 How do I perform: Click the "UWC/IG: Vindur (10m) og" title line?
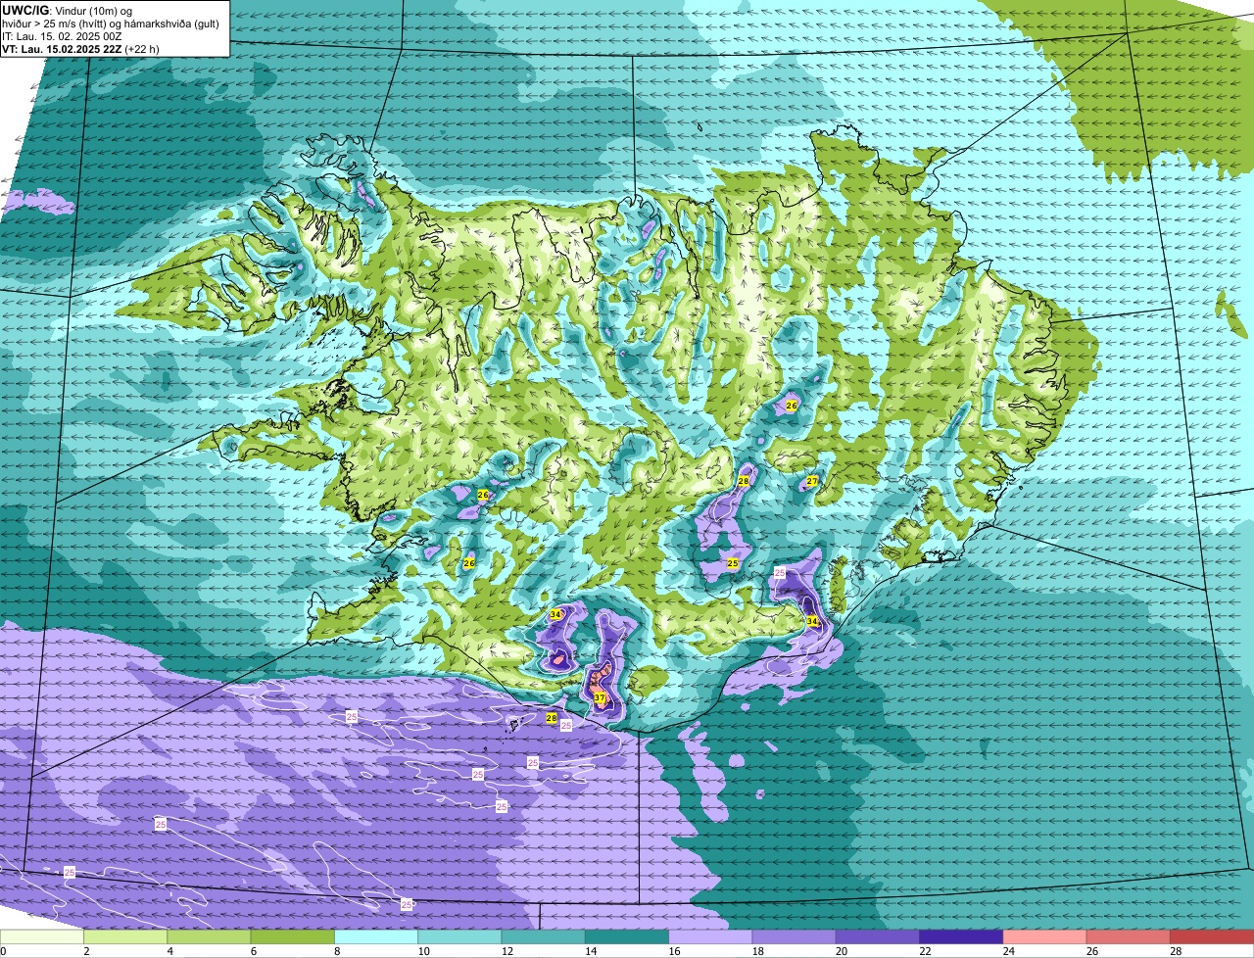(67, 11)
